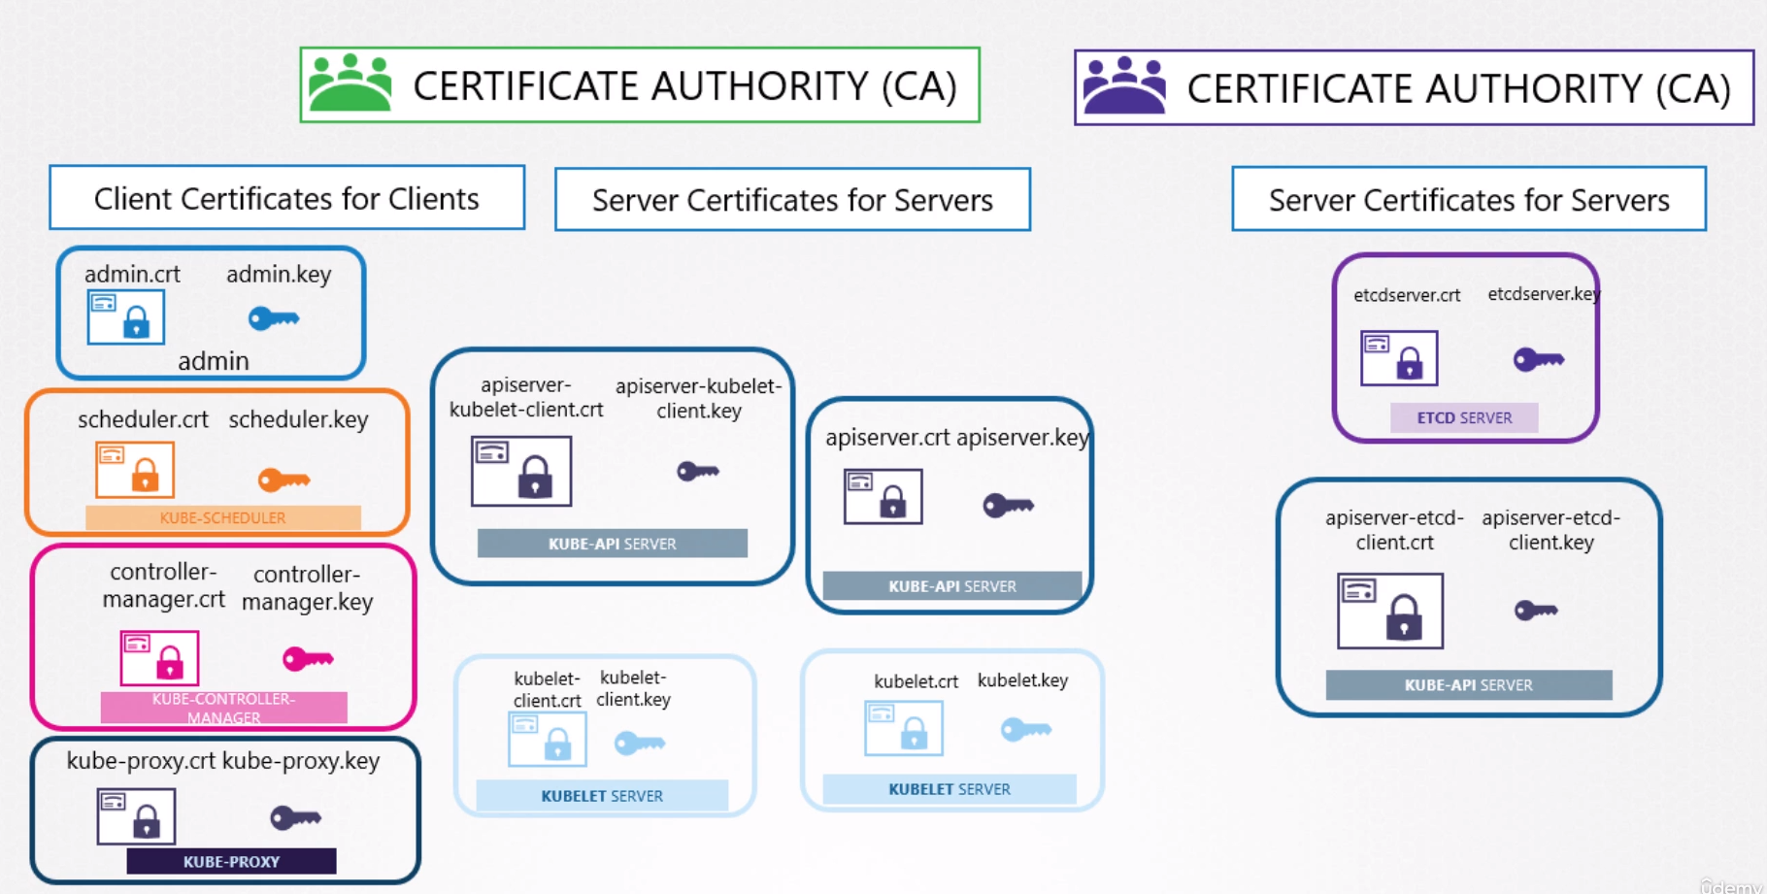Click the kubelet.crt certificate icon
Screen dimensions: 1767x894
(x=903, y=728)
